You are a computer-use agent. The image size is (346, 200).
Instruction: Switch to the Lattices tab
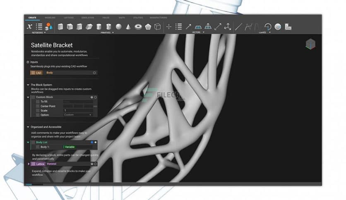(x=69, y=18)
